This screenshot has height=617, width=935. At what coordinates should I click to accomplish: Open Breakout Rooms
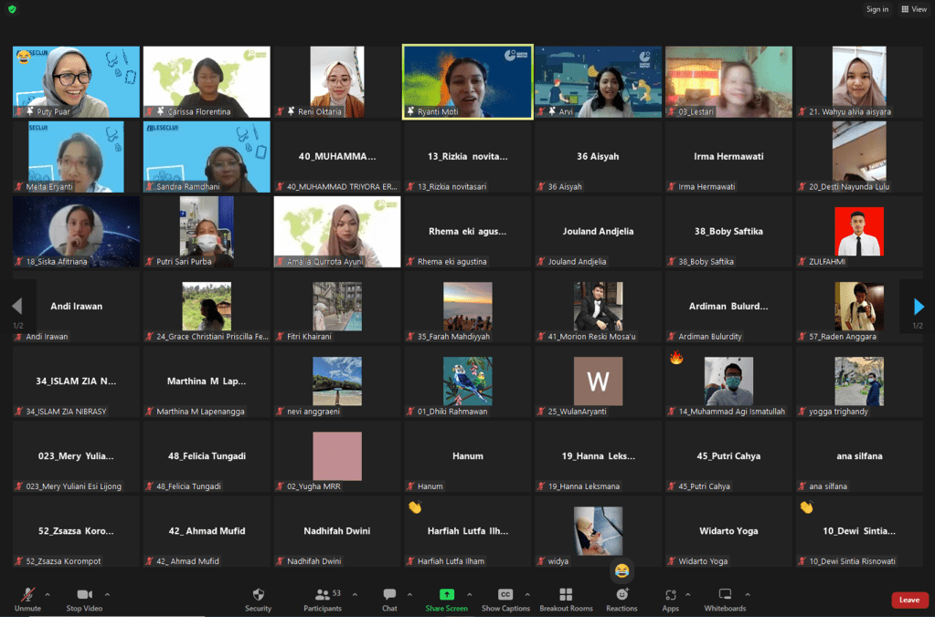(x=566, y=595)
